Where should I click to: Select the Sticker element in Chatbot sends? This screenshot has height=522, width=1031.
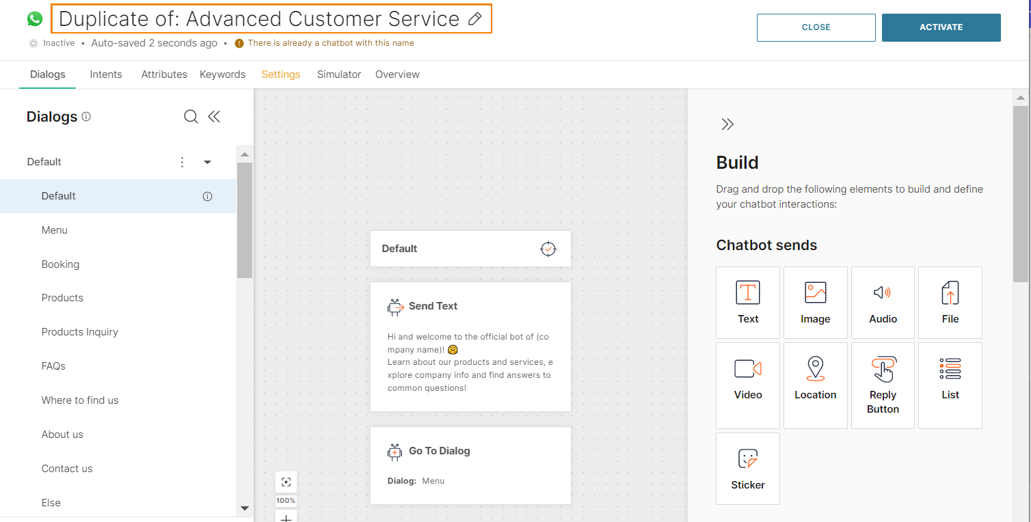coord(747,468)
